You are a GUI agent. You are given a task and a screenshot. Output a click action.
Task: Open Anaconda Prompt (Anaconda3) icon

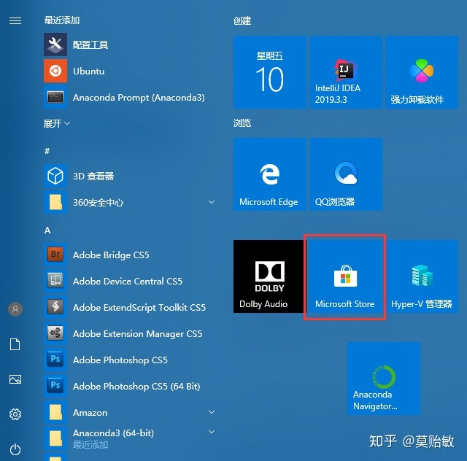(55, 97)
